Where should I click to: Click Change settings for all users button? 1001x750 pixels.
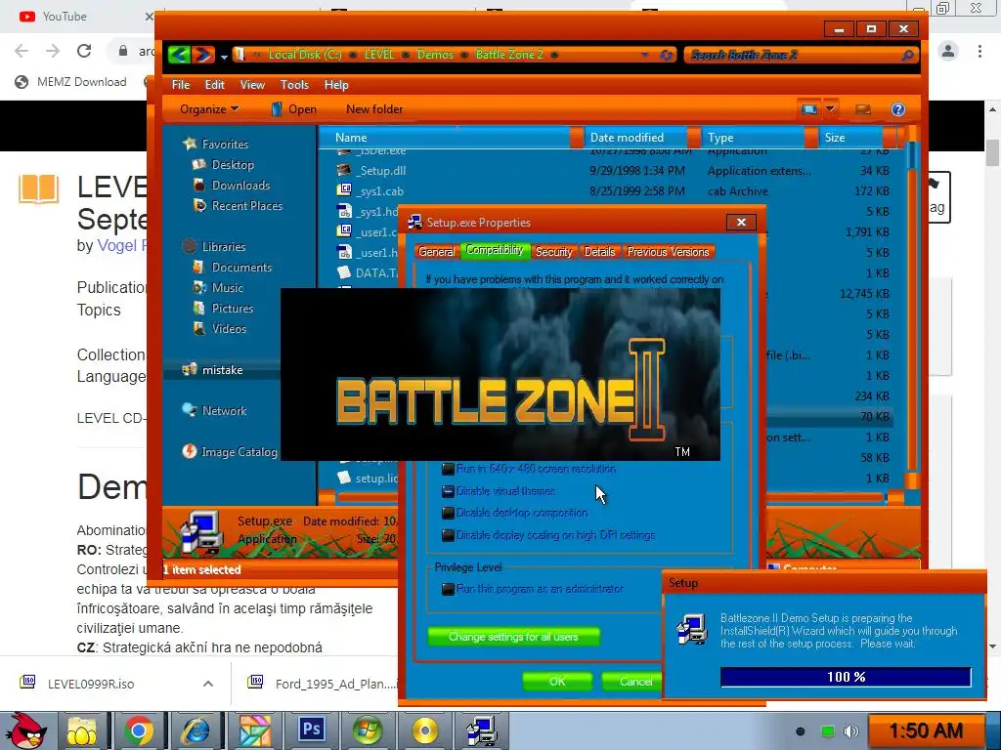pos(513,637)
